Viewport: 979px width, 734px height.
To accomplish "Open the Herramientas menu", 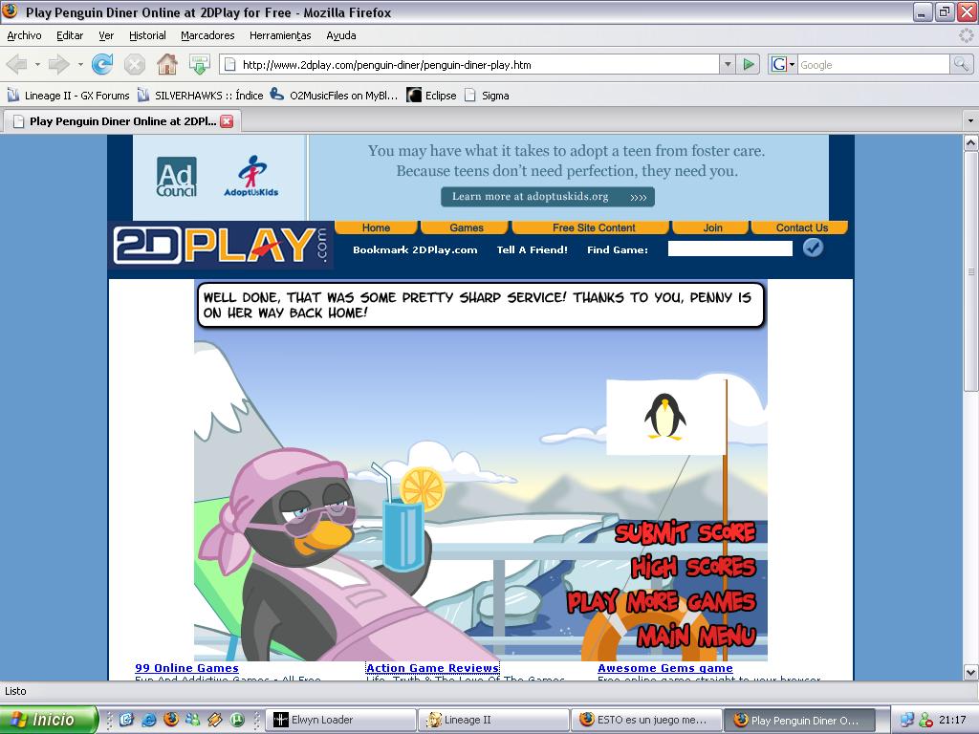I will point(280,35).
